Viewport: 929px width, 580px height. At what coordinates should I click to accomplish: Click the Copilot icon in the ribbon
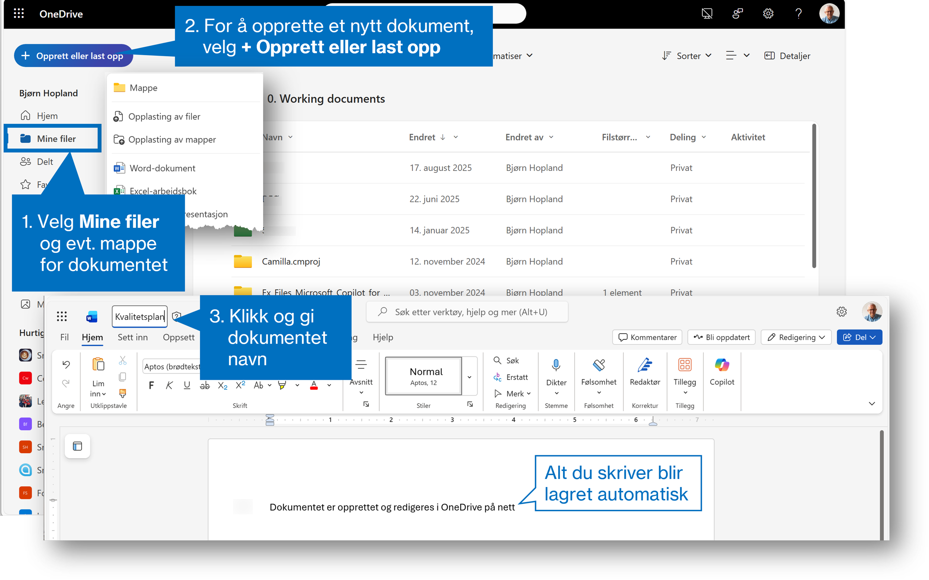point(722,365)
